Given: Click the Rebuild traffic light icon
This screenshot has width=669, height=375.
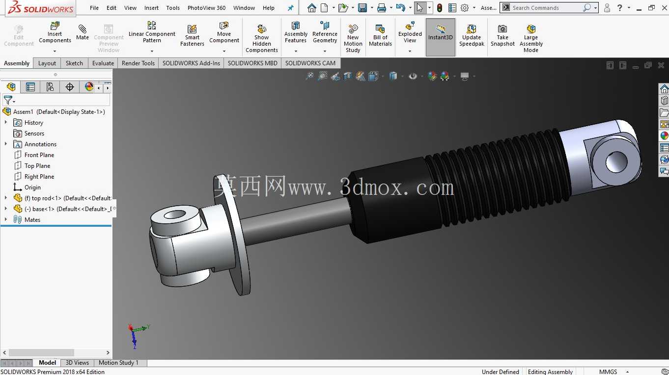Looking at the screenshot, I should tap(440, 8).
